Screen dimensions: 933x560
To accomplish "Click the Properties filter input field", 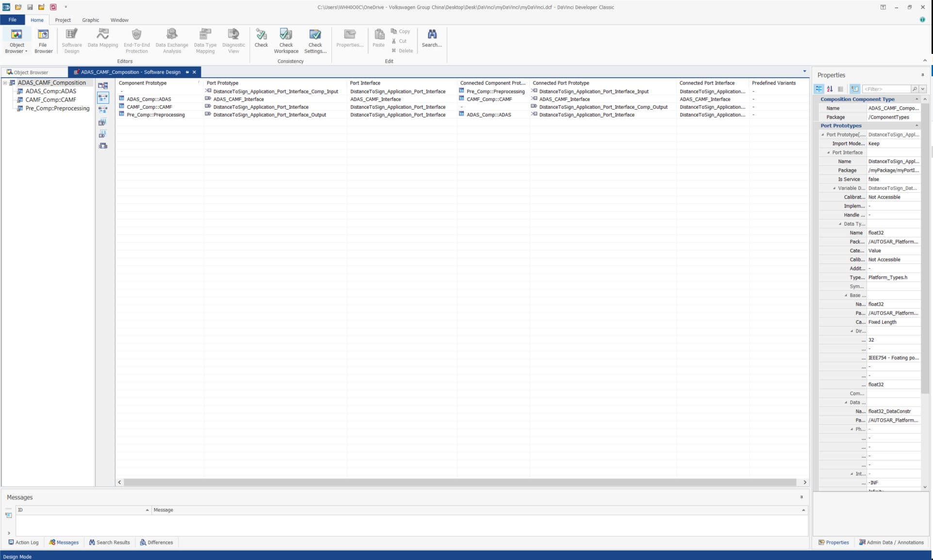I will 886,89.
